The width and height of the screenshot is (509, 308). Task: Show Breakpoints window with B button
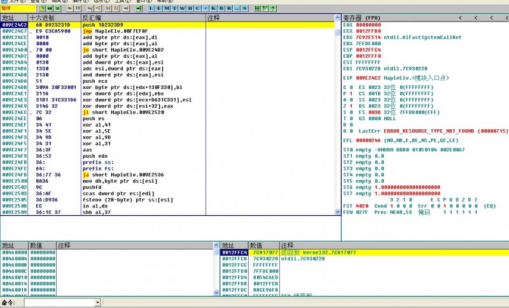coord(220,10)
